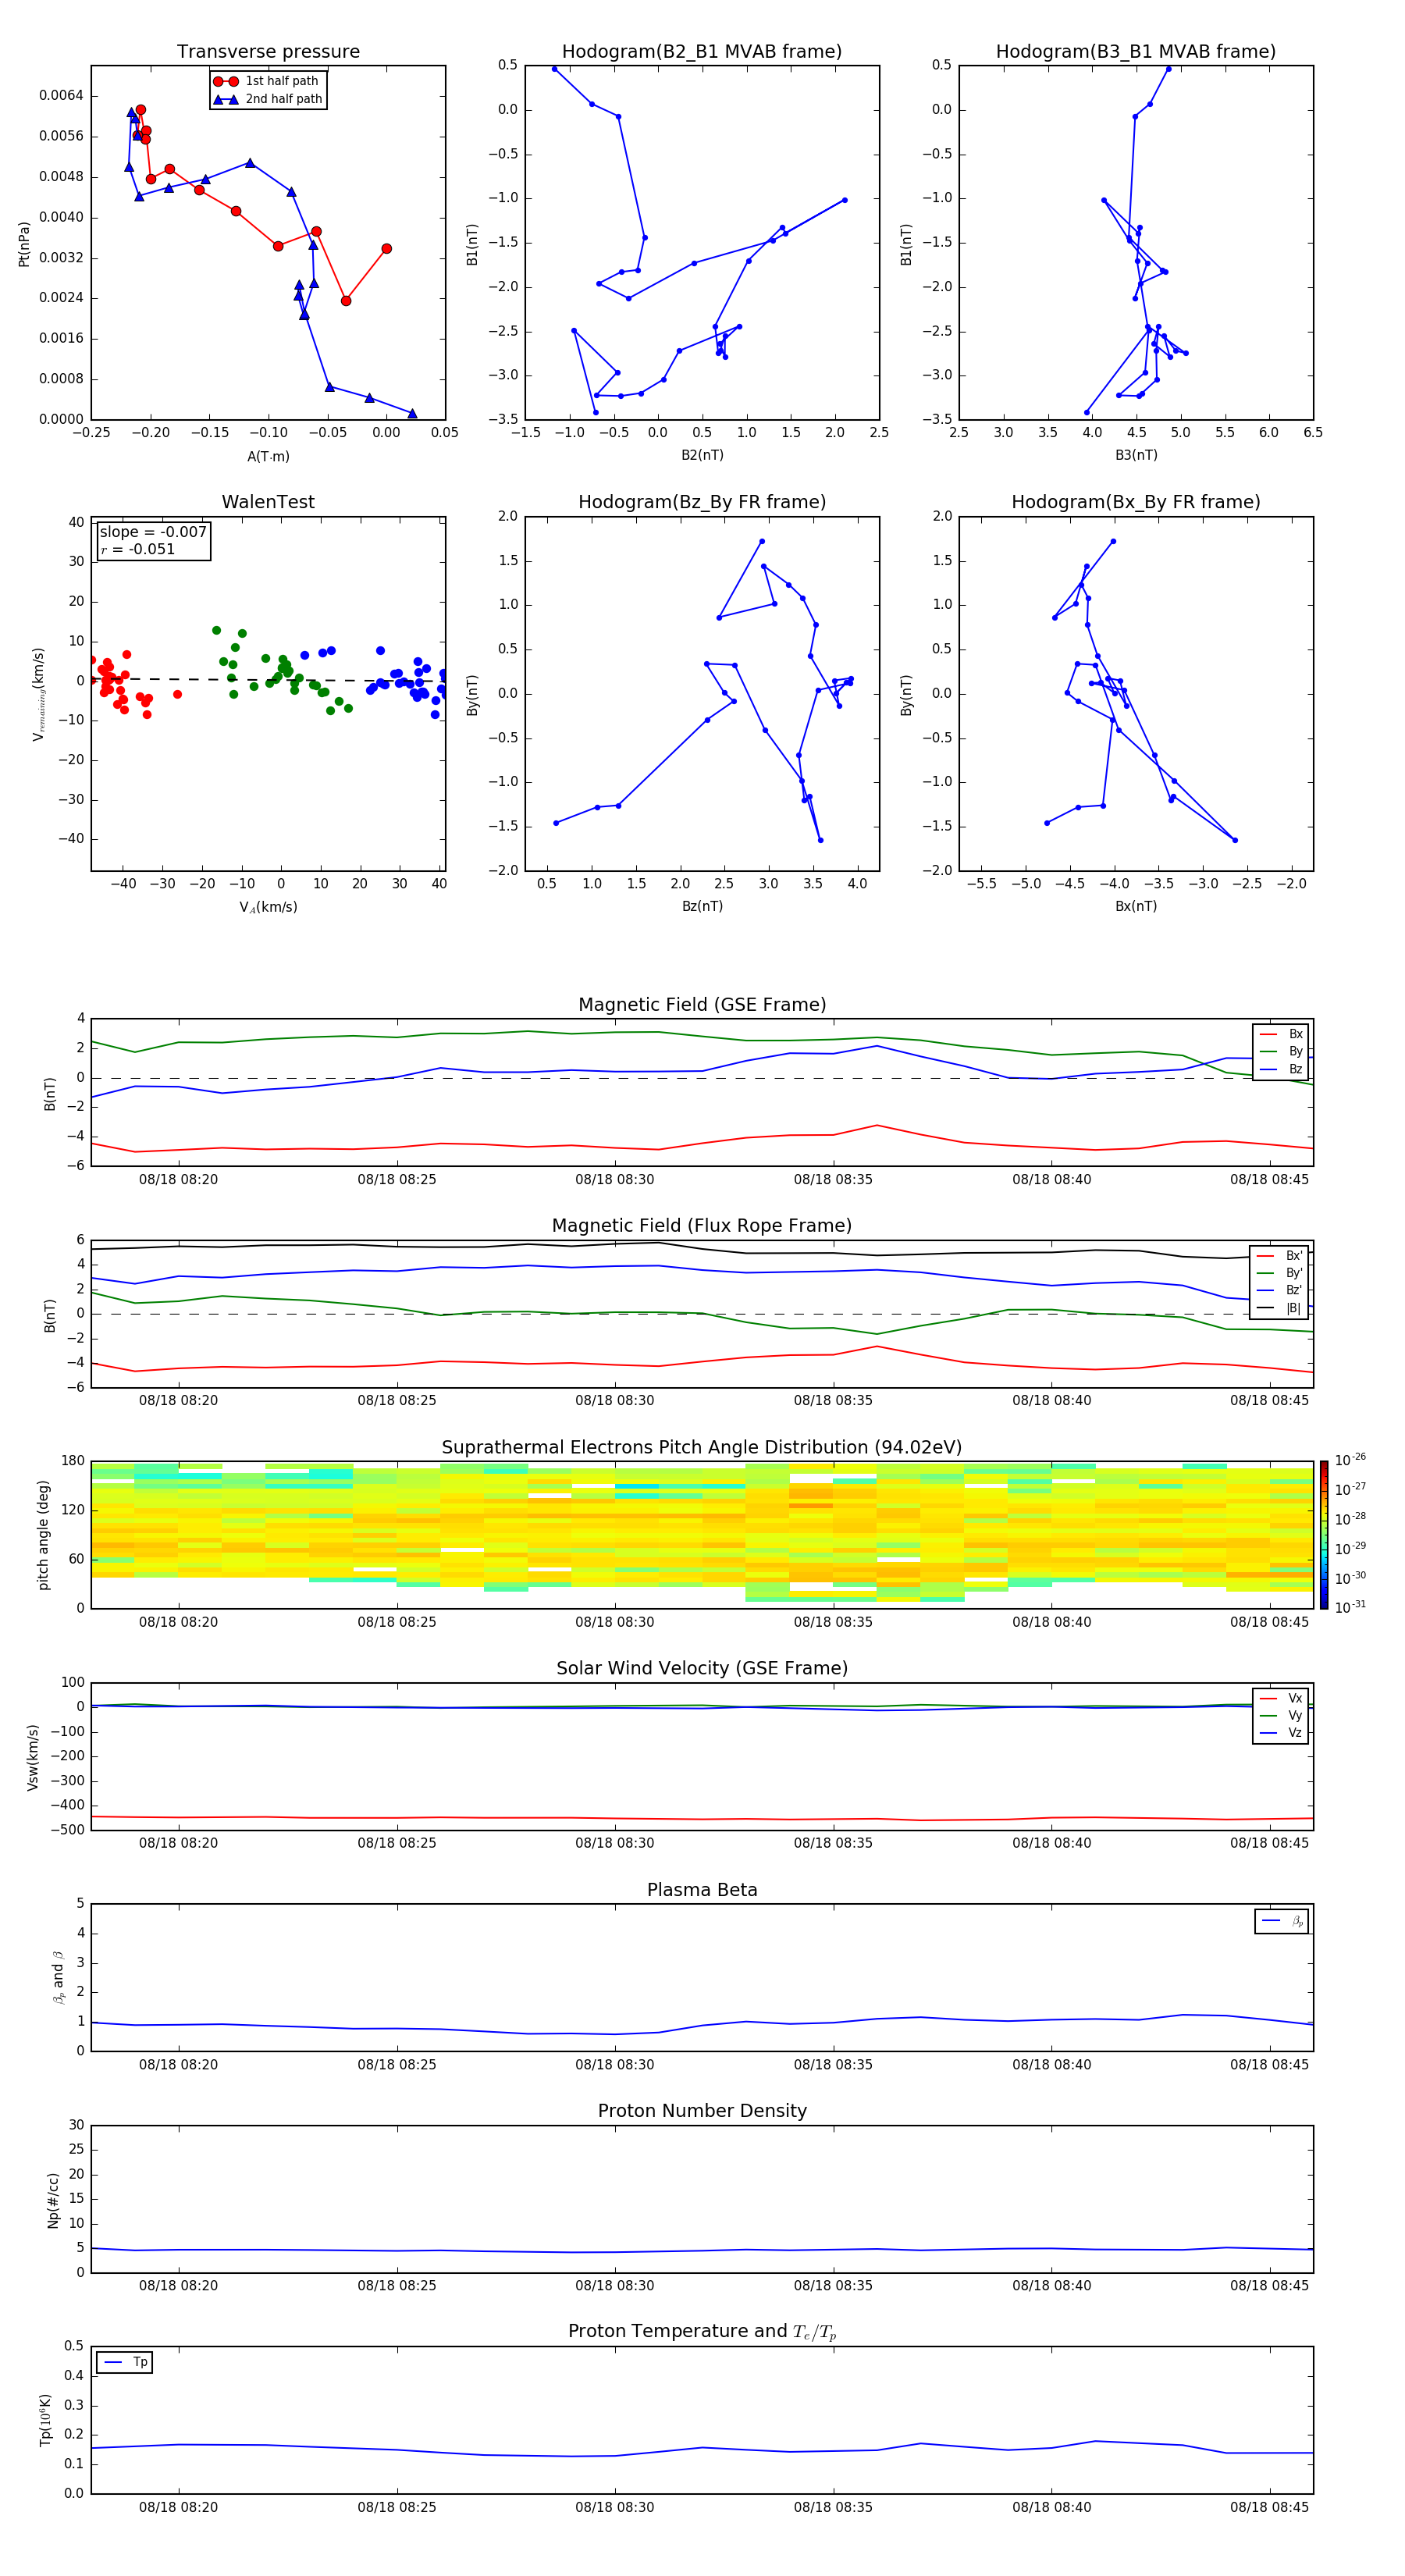Viewport: 1405px width, 2576px height.
Task: Click 'V_A(km/s)' axis label of WalenTest
Action: point(268,907)
